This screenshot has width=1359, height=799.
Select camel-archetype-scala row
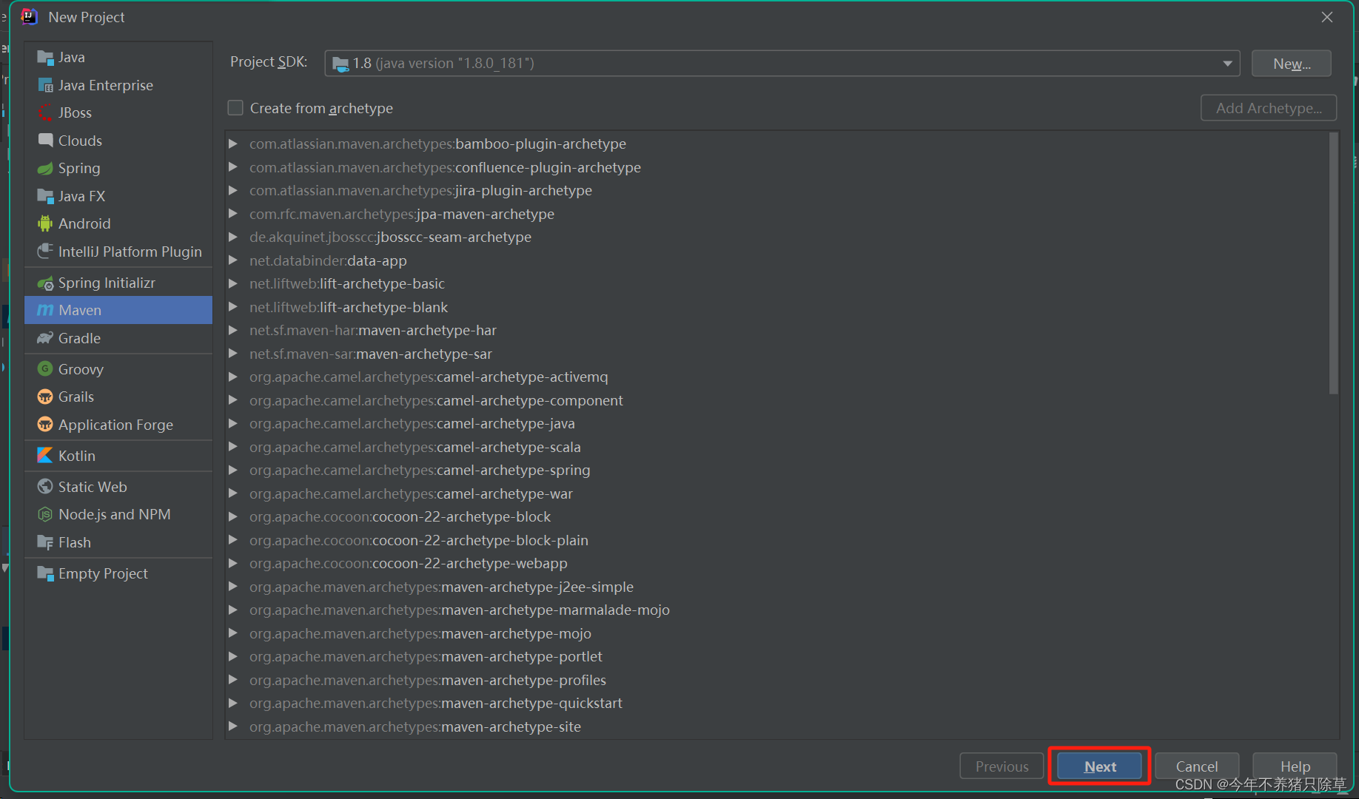777,447
